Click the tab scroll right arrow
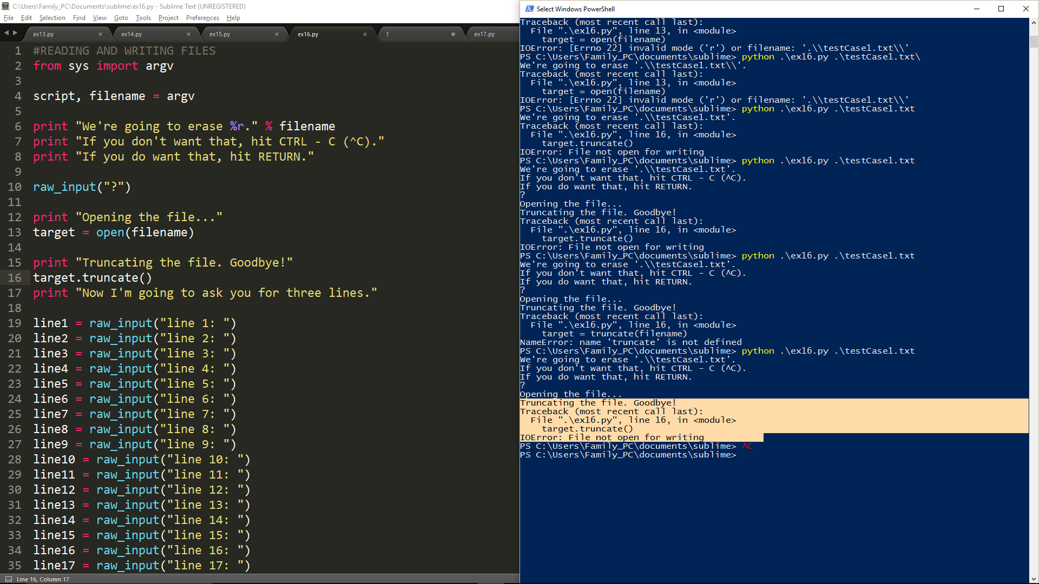This screenshot has height=584, width=1039. pyautogui.click(x=15, y=33)
